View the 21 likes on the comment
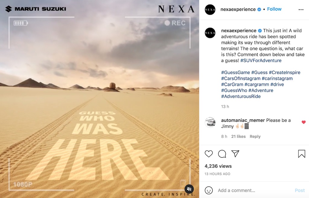The image size is (309, 198). (238, 136)
